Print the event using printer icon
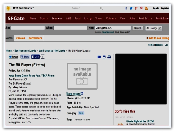The height and width of the screenshot is (132, 176). pos(109,57)
